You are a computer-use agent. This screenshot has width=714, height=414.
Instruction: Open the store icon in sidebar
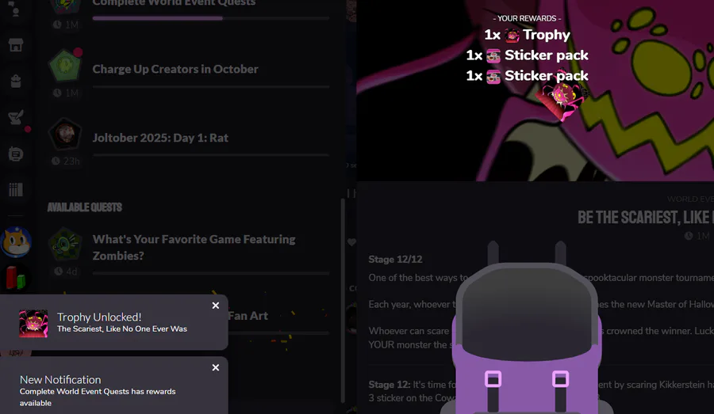tap(16, 45)
